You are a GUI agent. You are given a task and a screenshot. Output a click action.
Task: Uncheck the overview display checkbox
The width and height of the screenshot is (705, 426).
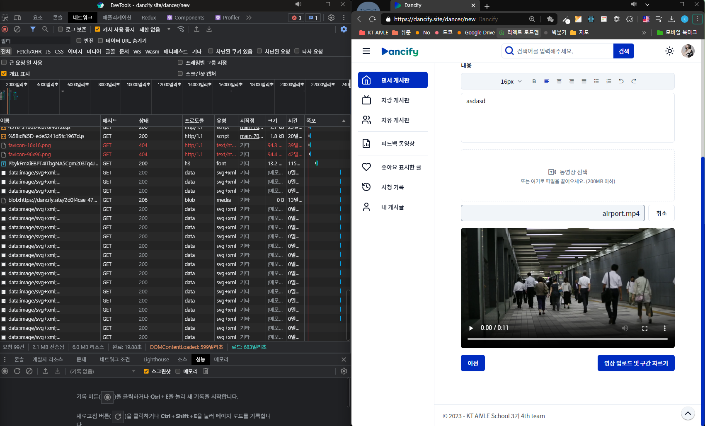(4, 73)
